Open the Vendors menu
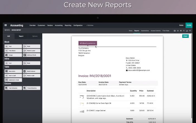 click(x=50, y=25)
